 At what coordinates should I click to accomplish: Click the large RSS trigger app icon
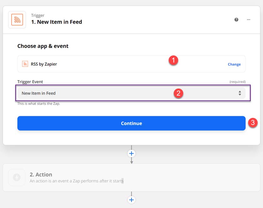pos(17,20)
